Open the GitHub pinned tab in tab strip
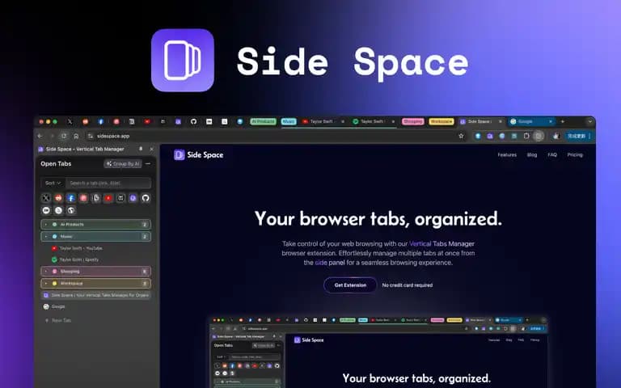The width and height of the screenshot is (621, 388). tap(193, 121)
